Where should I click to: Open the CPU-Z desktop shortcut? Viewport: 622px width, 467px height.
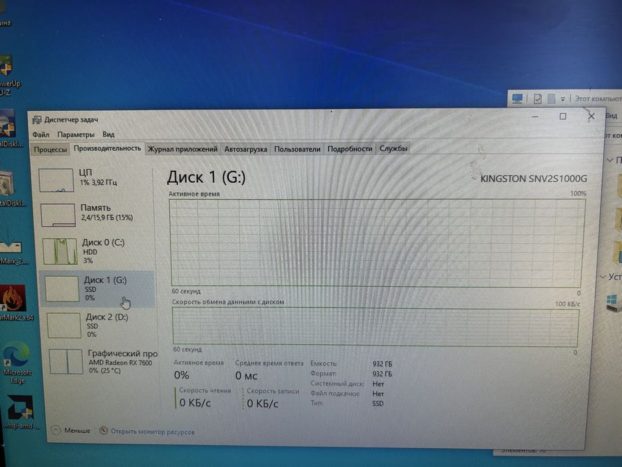(8, 75)
